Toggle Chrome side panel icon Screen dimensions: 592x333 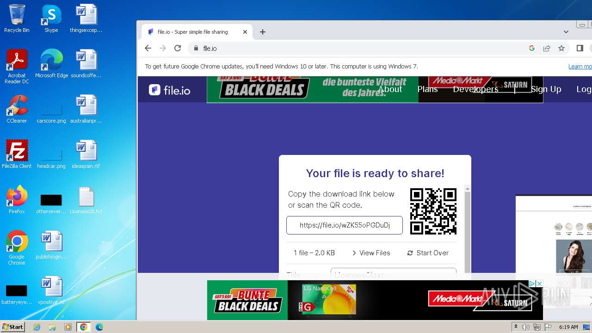coord(580,48)
